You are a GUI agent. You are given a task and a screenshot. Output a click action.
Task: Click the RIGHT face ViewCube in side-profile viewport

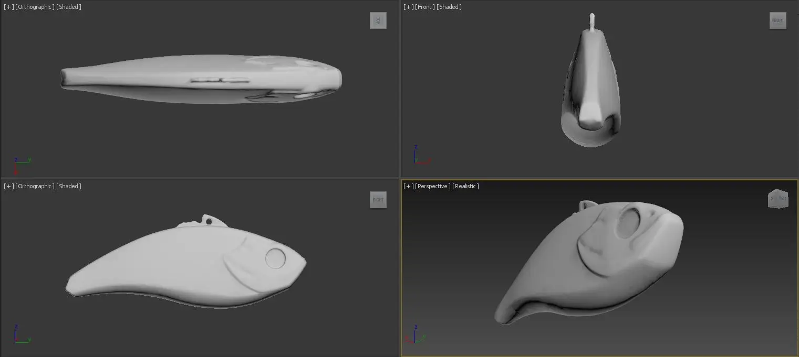(378, 200)
